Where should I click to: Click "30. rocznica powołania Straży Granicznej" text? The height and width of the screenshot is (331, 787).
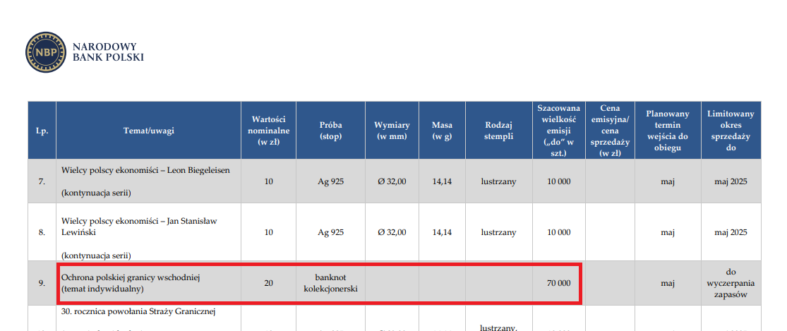pos(138,312)
